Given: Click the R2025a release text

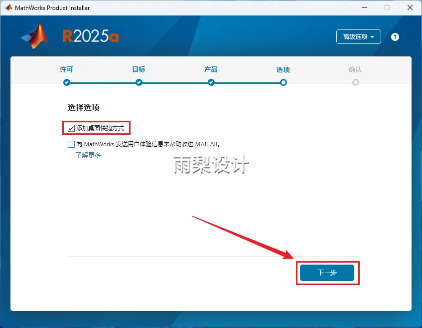Looking at the screenshot, I should (x=91, y=36).
